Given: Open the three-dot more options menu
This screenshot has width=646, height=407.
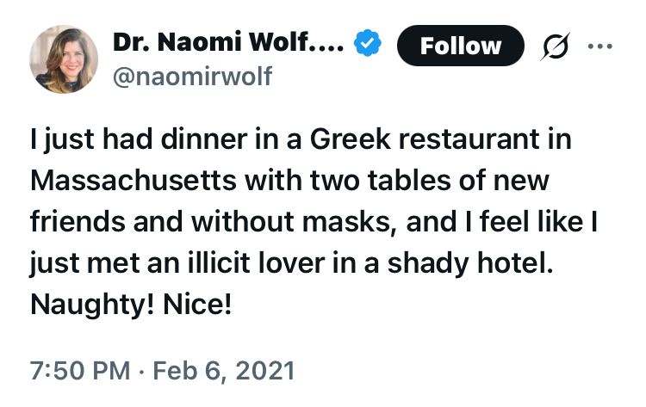Looking at the screenshot, I should [599, 46].
